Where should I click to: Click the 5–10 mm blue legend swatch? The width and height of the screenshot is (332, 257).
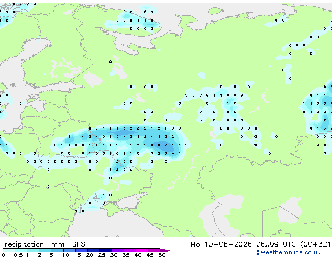click(57, 250)
